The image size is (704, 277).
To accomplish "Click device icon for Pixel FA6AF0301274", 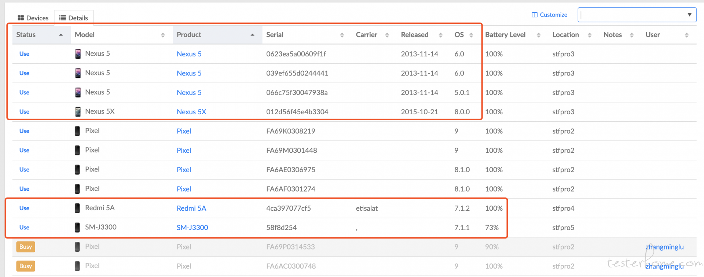I will (x=77, y=189).
